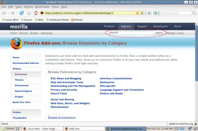
Task: Open the Planet feed bookmark
Action: pyautogui.click(x=77, y=20)
